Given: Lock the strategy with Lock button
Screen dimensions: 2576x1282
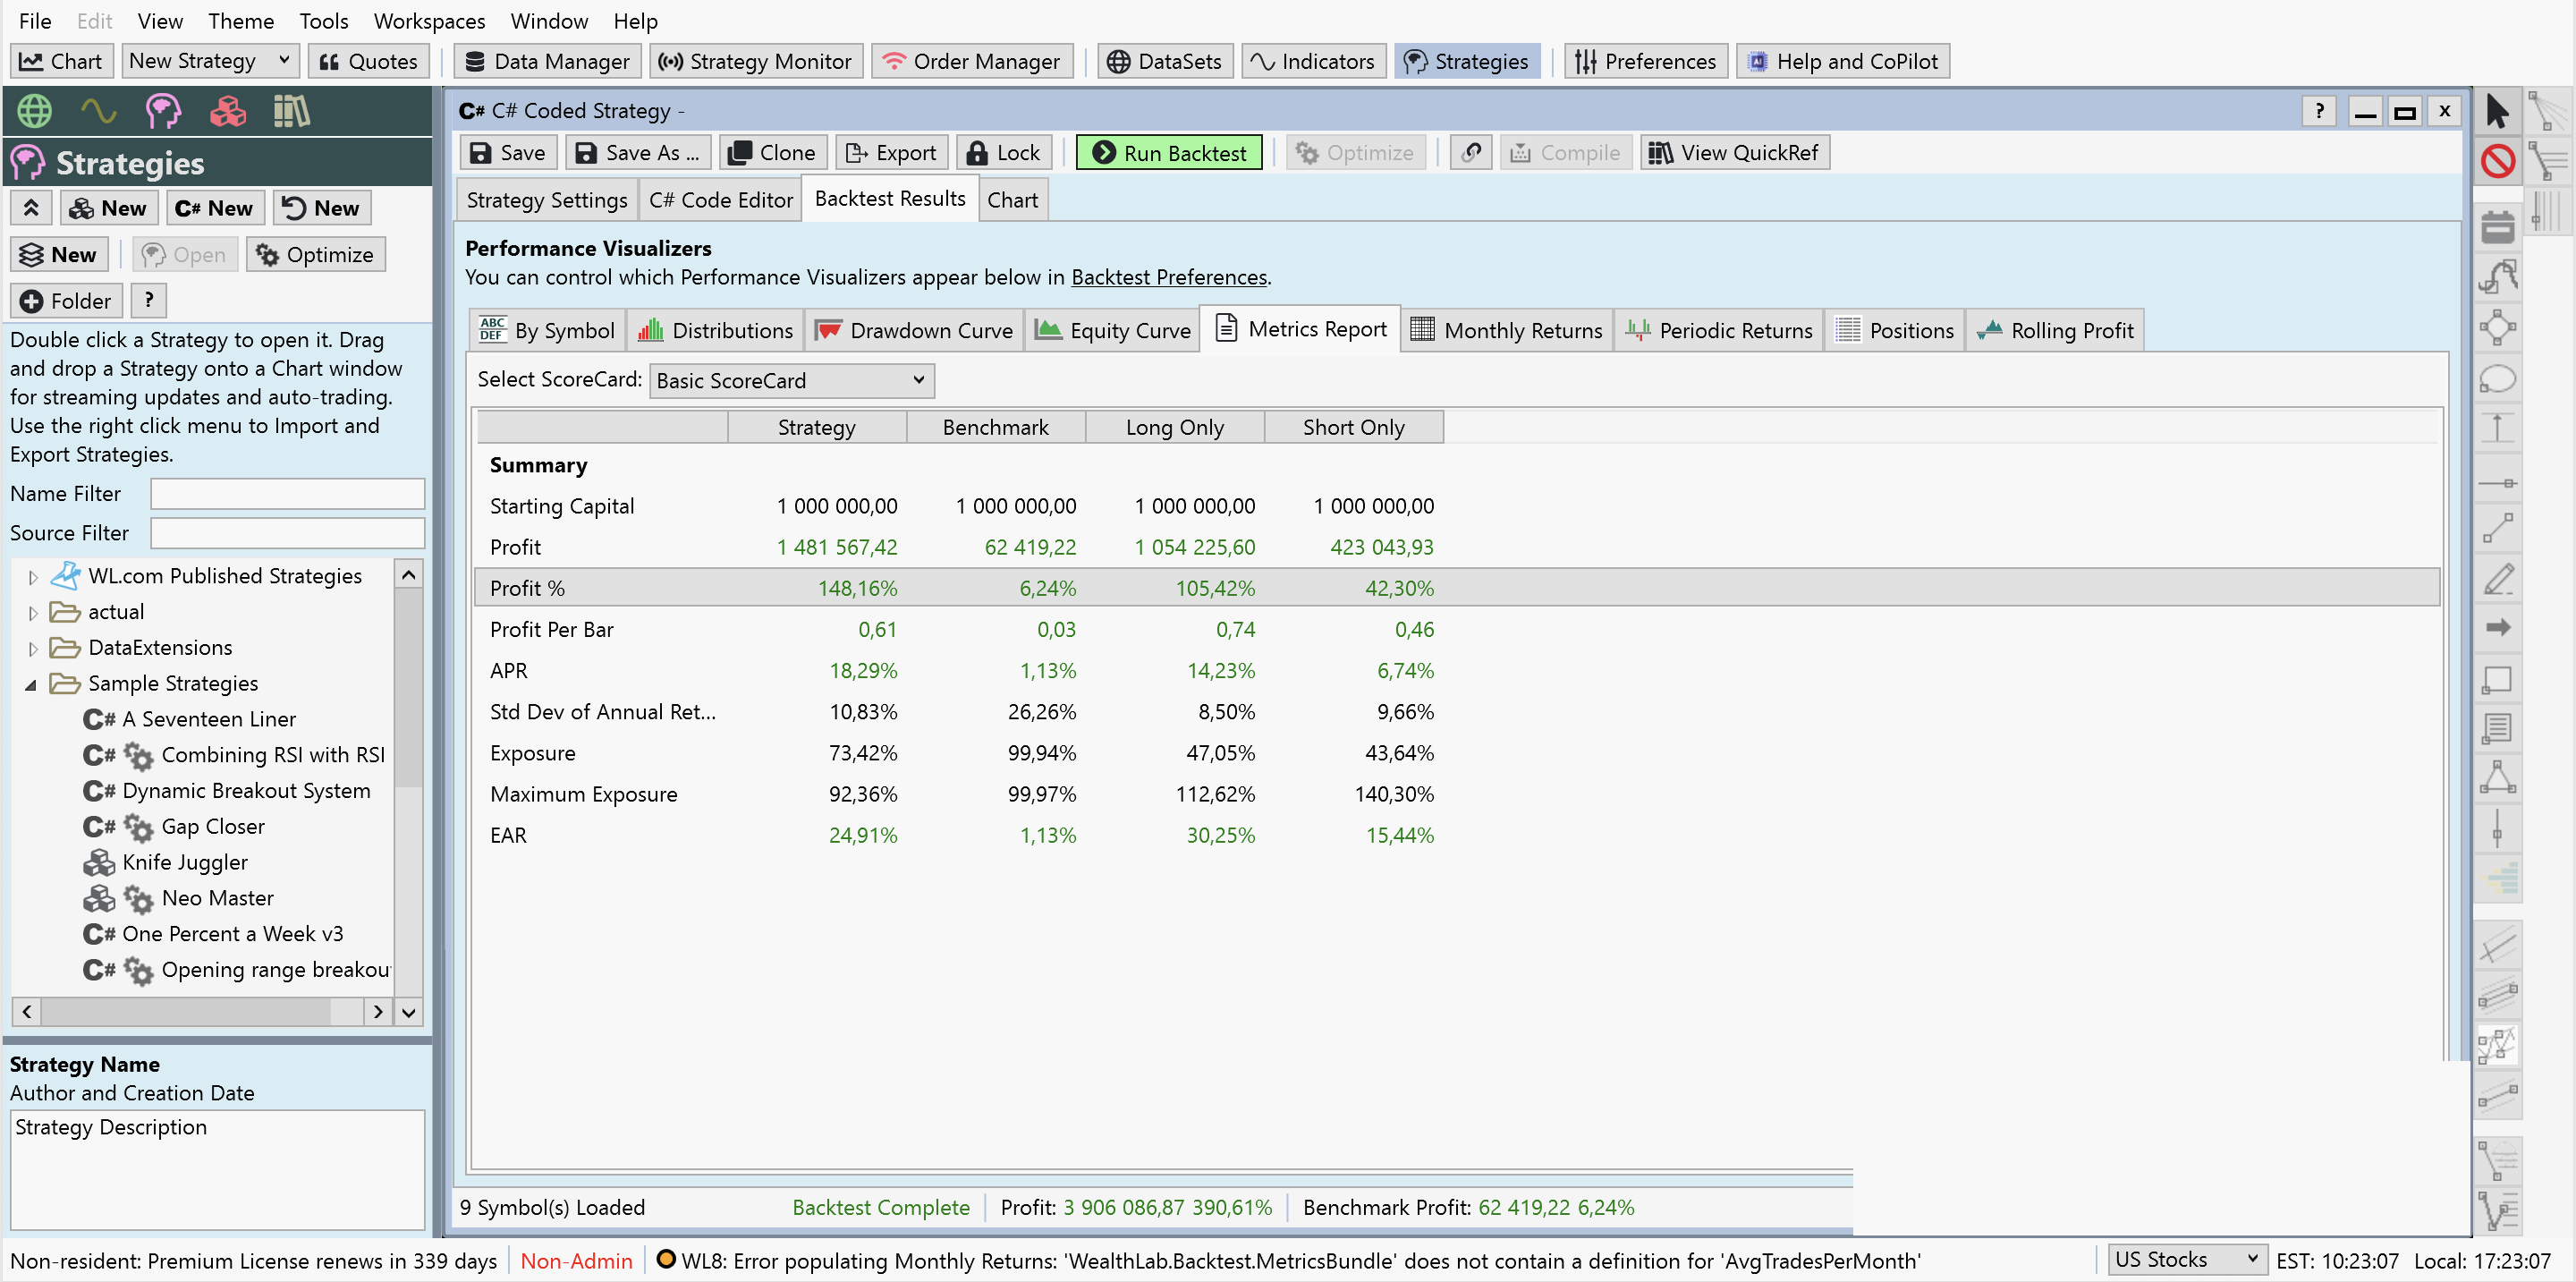Looking at the screenshot, I should (x=1004, y=153).
